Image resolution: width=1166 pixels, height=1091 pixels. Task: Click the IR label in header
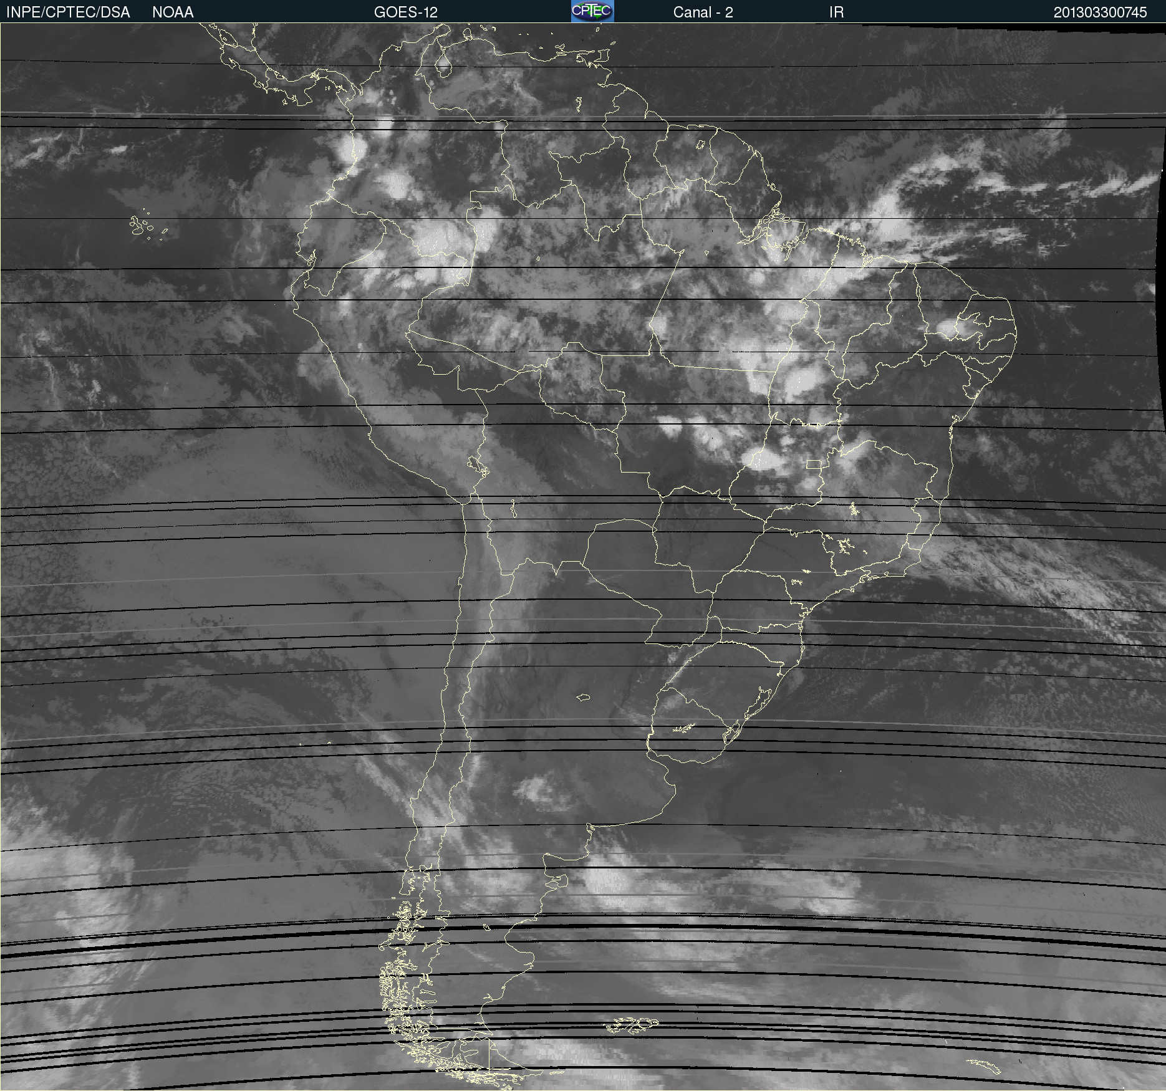836,12
